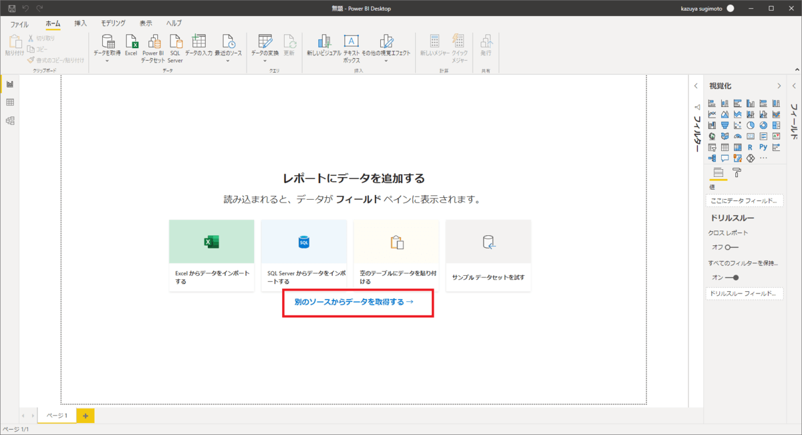The height and width of the screenshot is (435, 802).
Task: Insert a テキストボックス from the ribbon
Action: (352, 48)
